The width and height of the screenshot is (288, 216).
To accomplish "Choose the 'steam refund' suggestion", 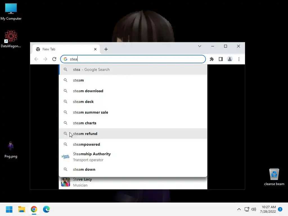I will [133, 134].
